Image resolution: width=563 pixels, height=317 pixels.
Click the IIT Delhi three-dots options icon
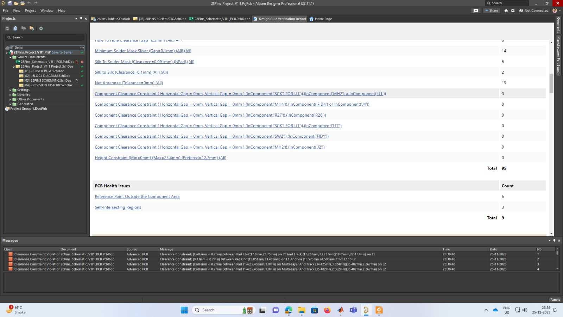point(82,48)
